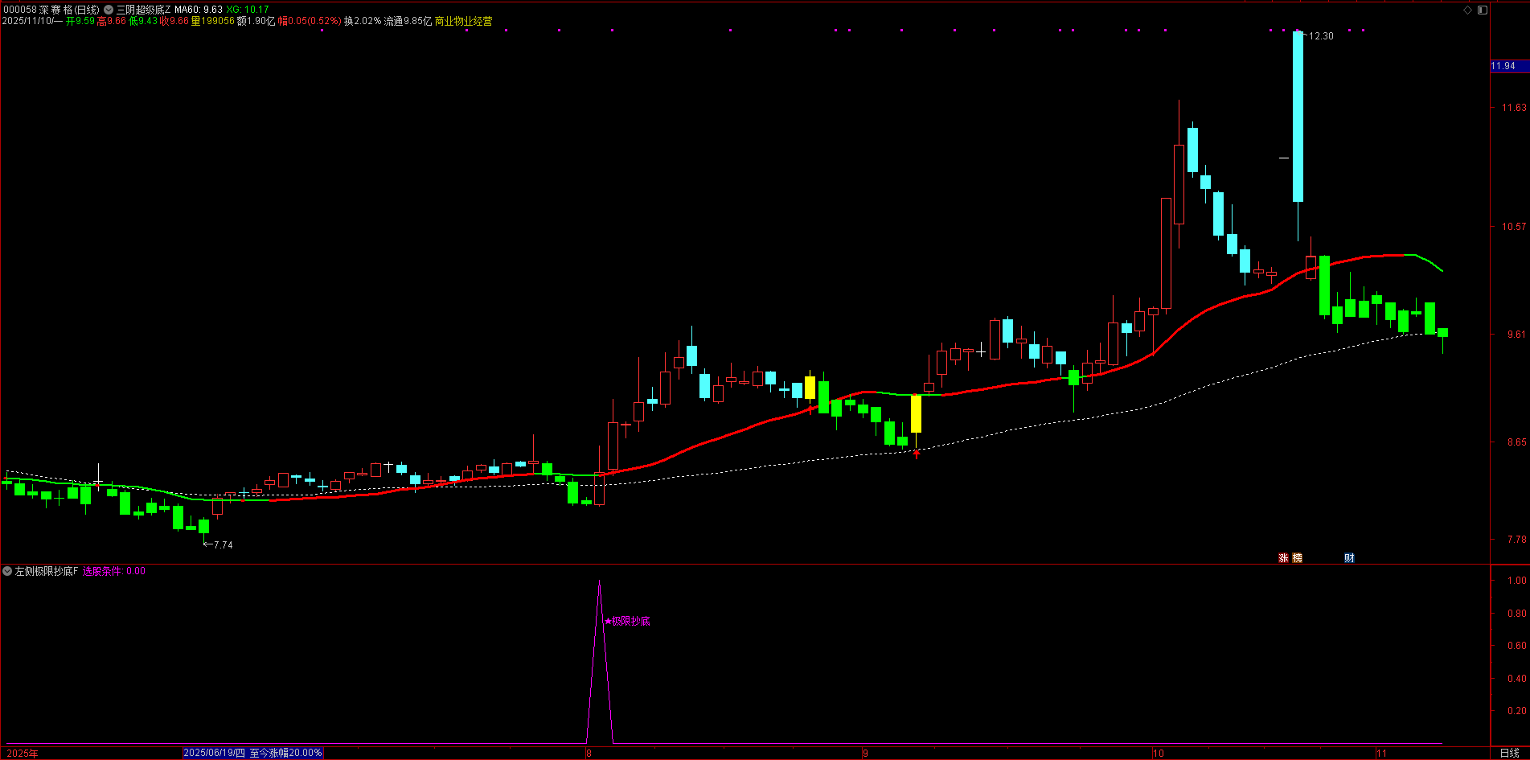This screenshot has height=760, width=1530.
Task: Click the ★极限抄底 signal label
Action: 627,621
